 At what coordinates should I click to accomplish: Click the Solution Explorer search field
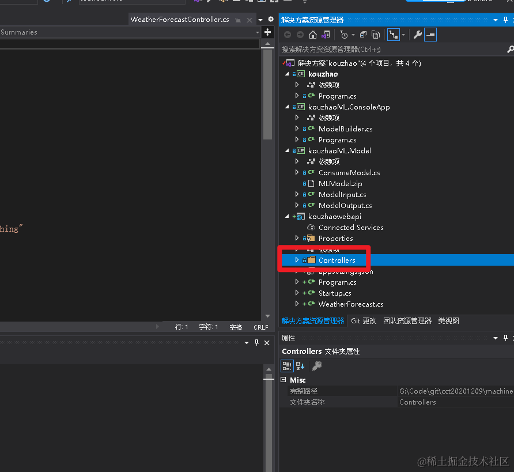point(393,50)
